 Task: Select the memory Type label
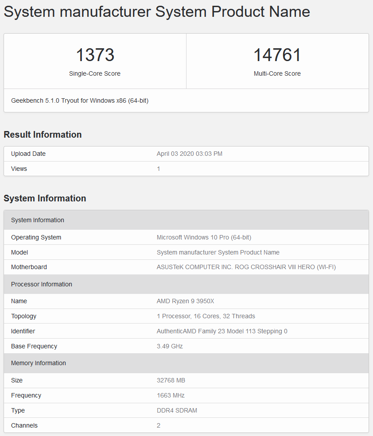18,411
